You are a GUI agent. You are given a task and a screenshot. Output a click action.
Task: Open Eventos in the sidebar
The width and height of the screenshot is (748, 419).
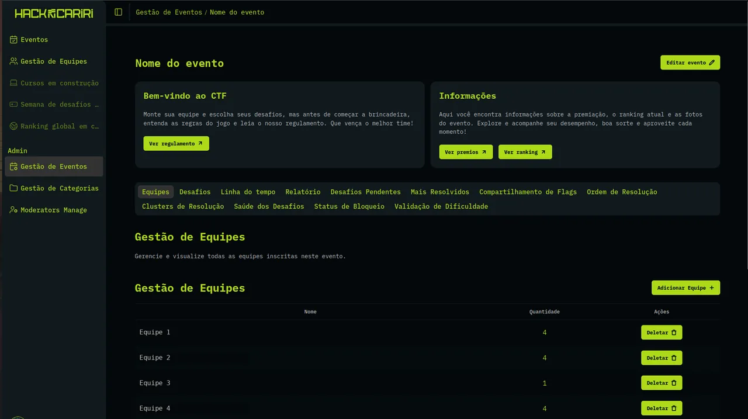pos(54,40)
